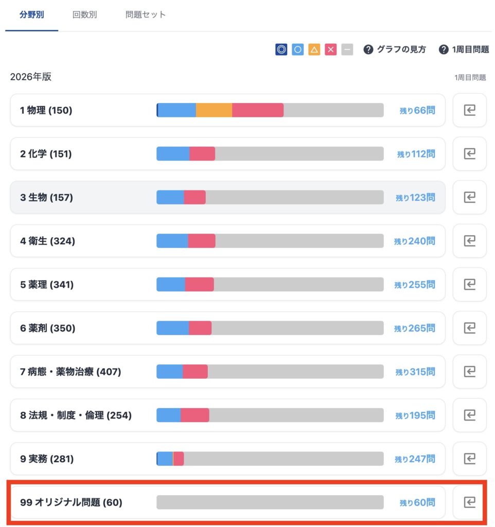Click the 分野別 tab

click(x=31, y=14)
